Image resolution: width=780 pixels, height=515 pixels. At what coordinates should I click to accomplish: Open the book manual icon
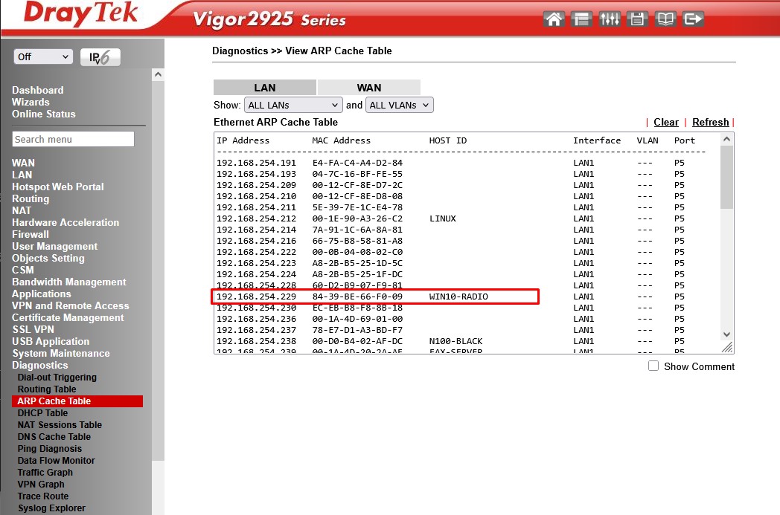[x=665, y=19]
